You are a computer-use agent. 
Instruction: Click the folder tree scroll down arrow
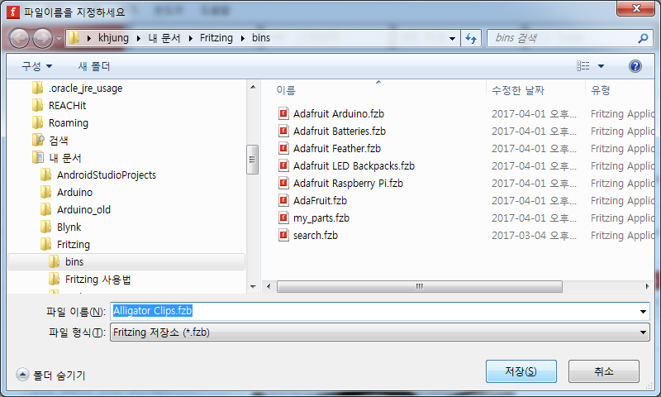253,286
